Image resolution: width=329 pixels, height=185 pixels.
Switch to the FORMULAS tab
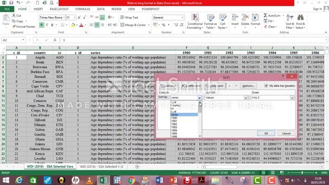(83, 9)
